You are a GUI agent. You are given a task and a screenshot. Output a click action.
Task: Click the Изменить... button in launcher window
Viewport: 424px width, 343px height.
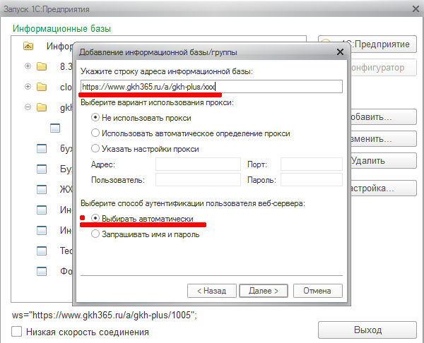(384, 139)
